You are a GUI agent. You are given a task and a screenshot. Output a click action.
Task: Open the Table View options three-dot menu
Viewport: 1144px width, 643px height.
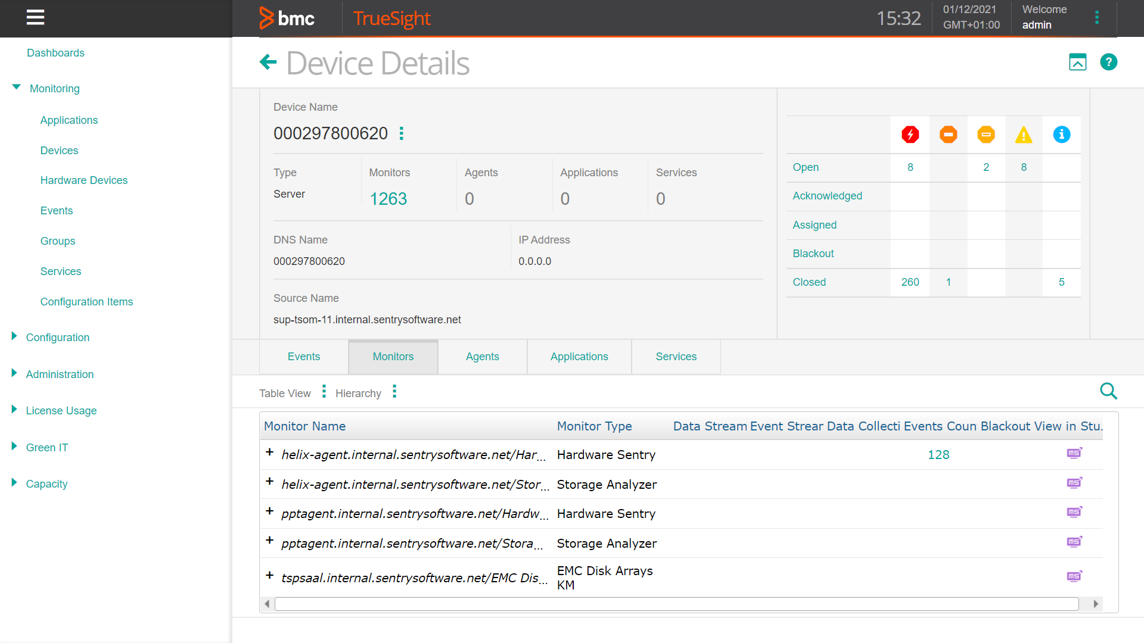[323, 391]
